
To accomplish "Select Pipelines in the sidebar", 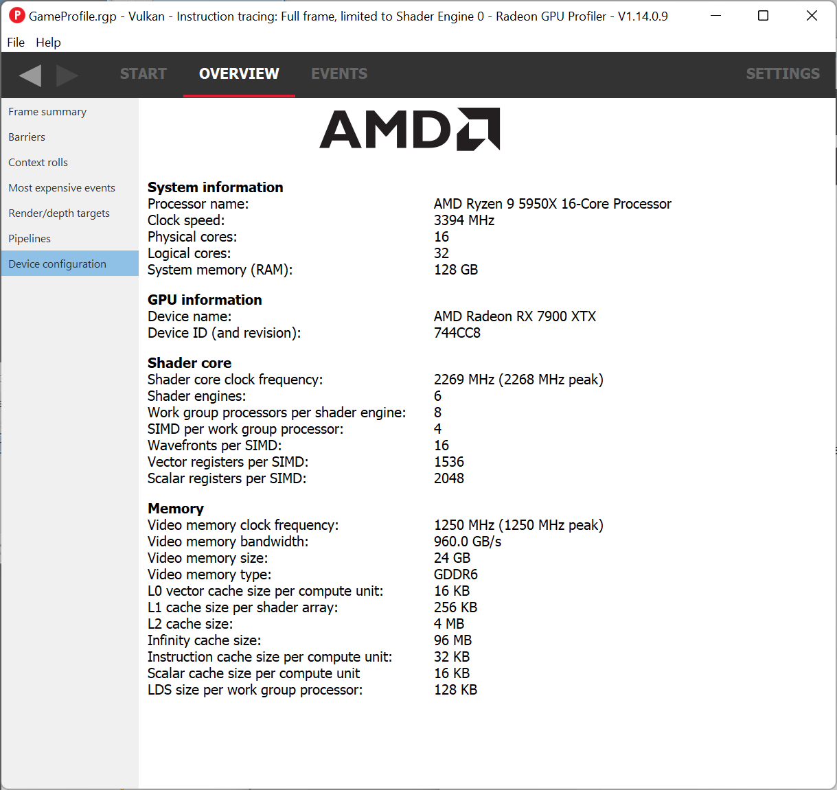I will (69, 238).
